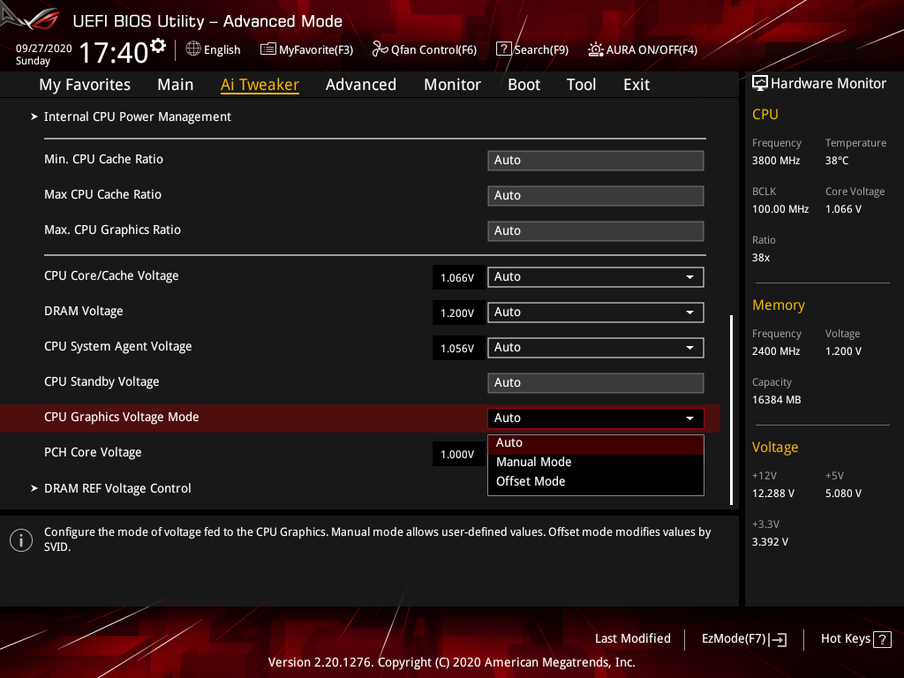Image resolution: width=904 pixels, height=678 pixels.
Task: Click Max CPU Cache Ratio field
Action: pos(596,195)
